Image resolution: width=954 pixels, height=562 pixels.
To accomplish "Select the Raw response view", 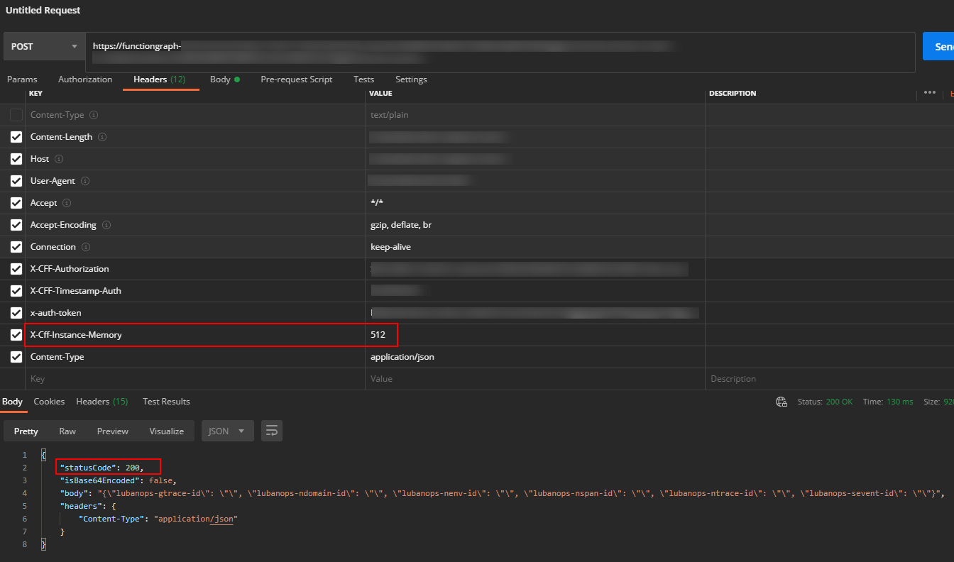I will click(x=67, y=431).
